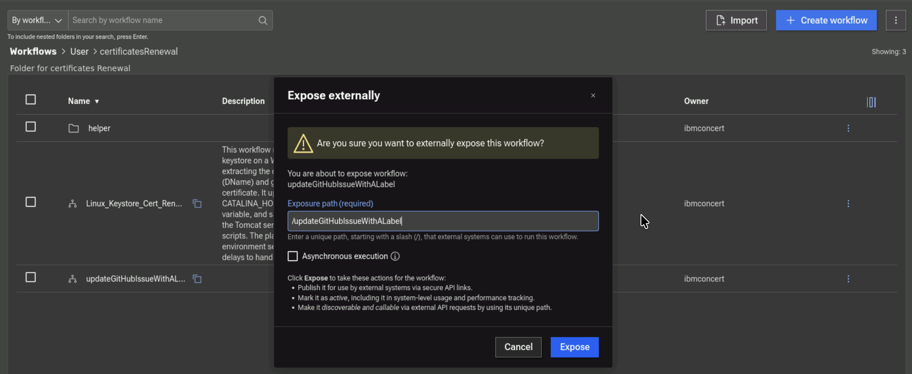This screenshot has height=374, width=912.
Task: Click the search magnifier icon
Action: tap(262, 20)
